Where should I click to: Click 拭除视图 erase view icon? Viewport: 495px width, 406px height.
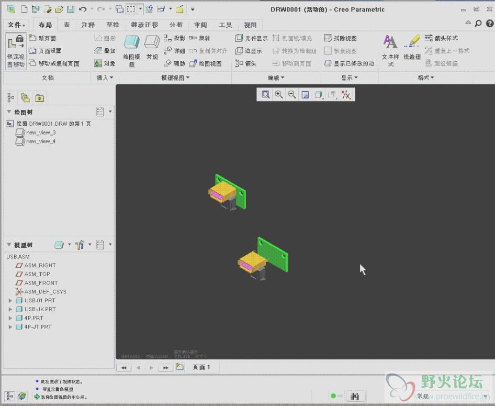click(340, 38)
